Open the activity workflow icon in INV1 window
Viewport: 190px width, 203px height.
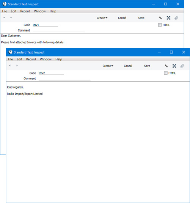[160, 18]
